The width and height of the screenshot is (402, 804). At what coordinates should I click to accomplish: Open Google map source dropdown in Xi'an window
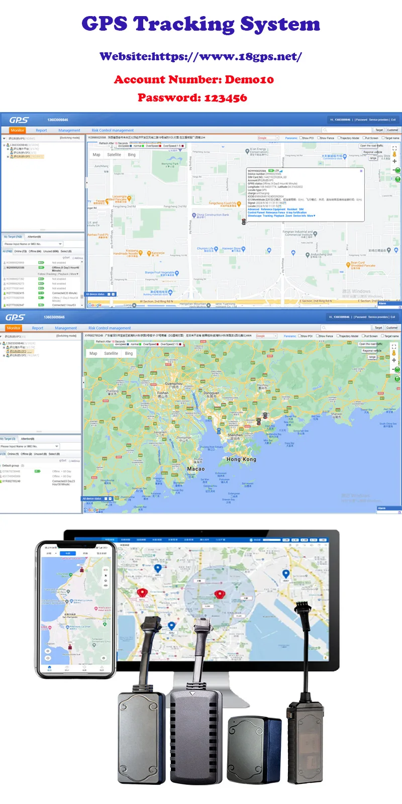tap(268, 138)
